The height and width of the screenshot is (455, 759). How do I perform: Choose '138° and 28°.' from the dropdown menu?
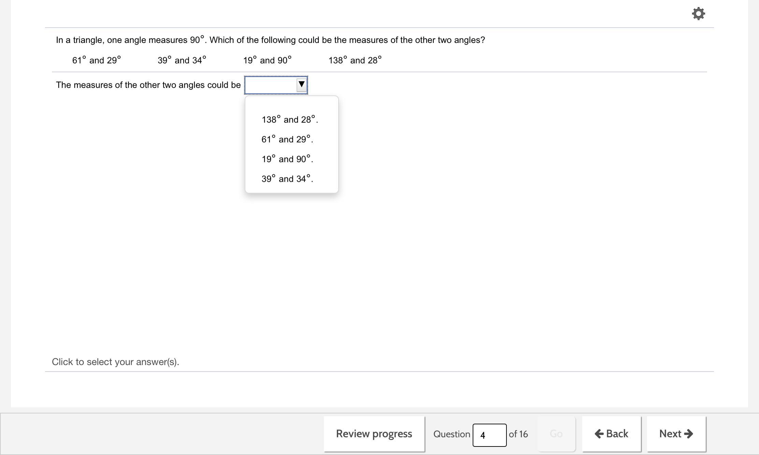pos(289,120)
